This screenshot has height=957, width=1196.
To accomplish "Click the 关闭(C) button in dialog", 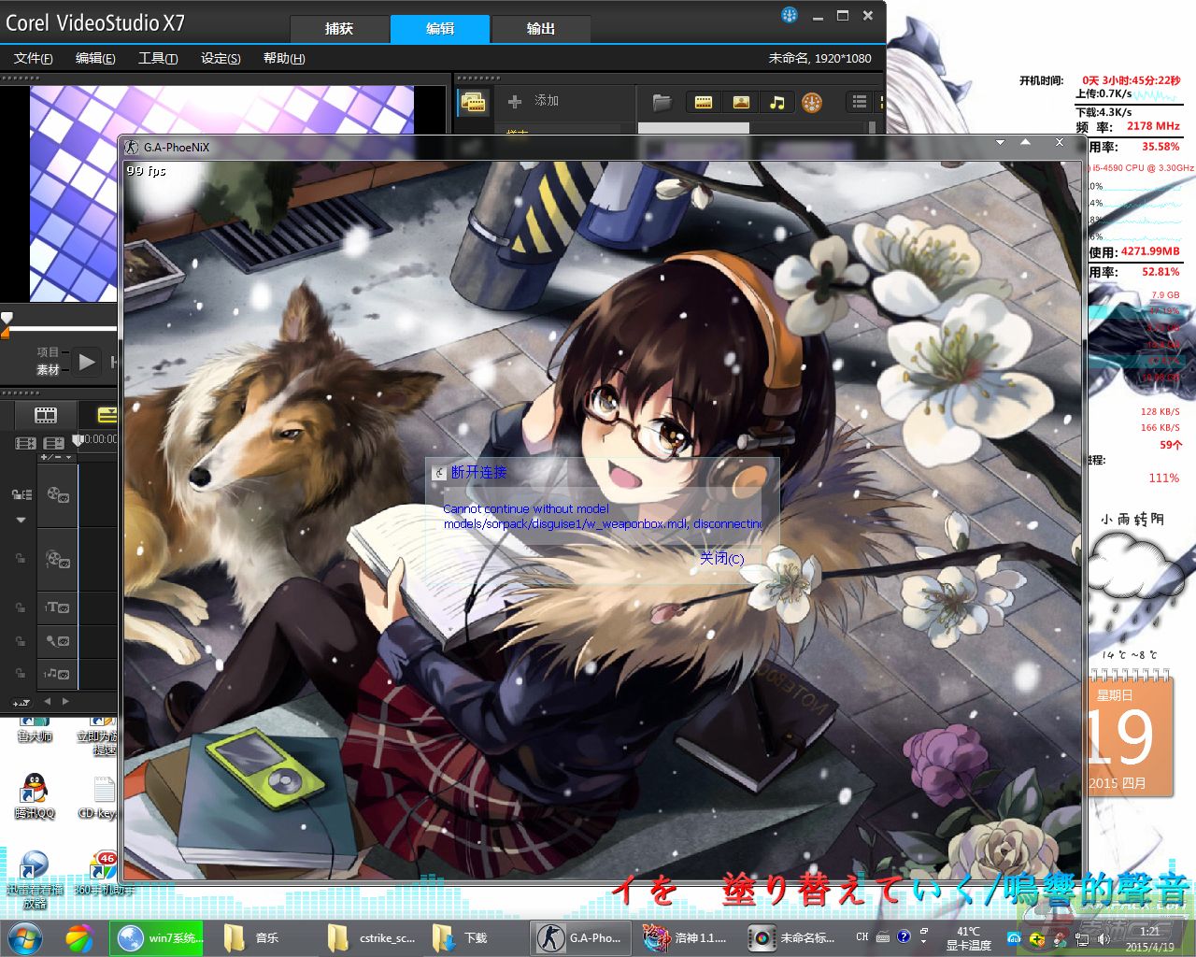I will [721, 559].
